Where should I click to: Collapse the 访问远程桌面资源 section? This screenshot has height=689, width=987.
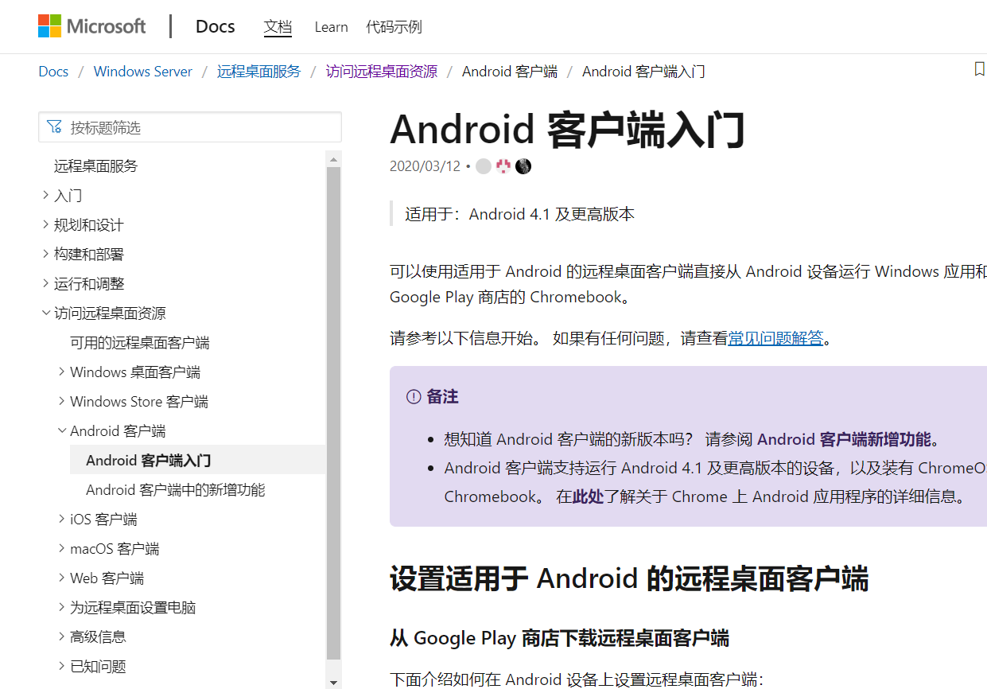click(46, 313)
